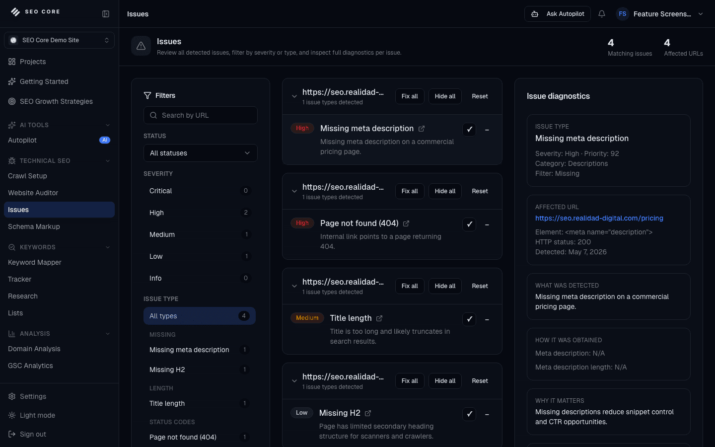Select All types issue filter
This screenshot has width=715, height=447.
tap(200, 316)
